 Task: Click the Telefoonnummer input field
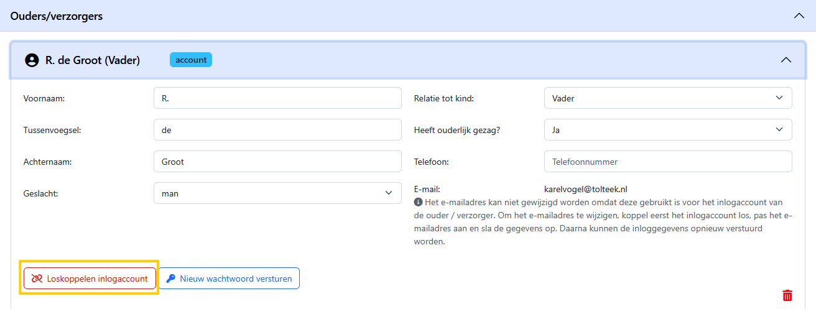tap(668, 162)
